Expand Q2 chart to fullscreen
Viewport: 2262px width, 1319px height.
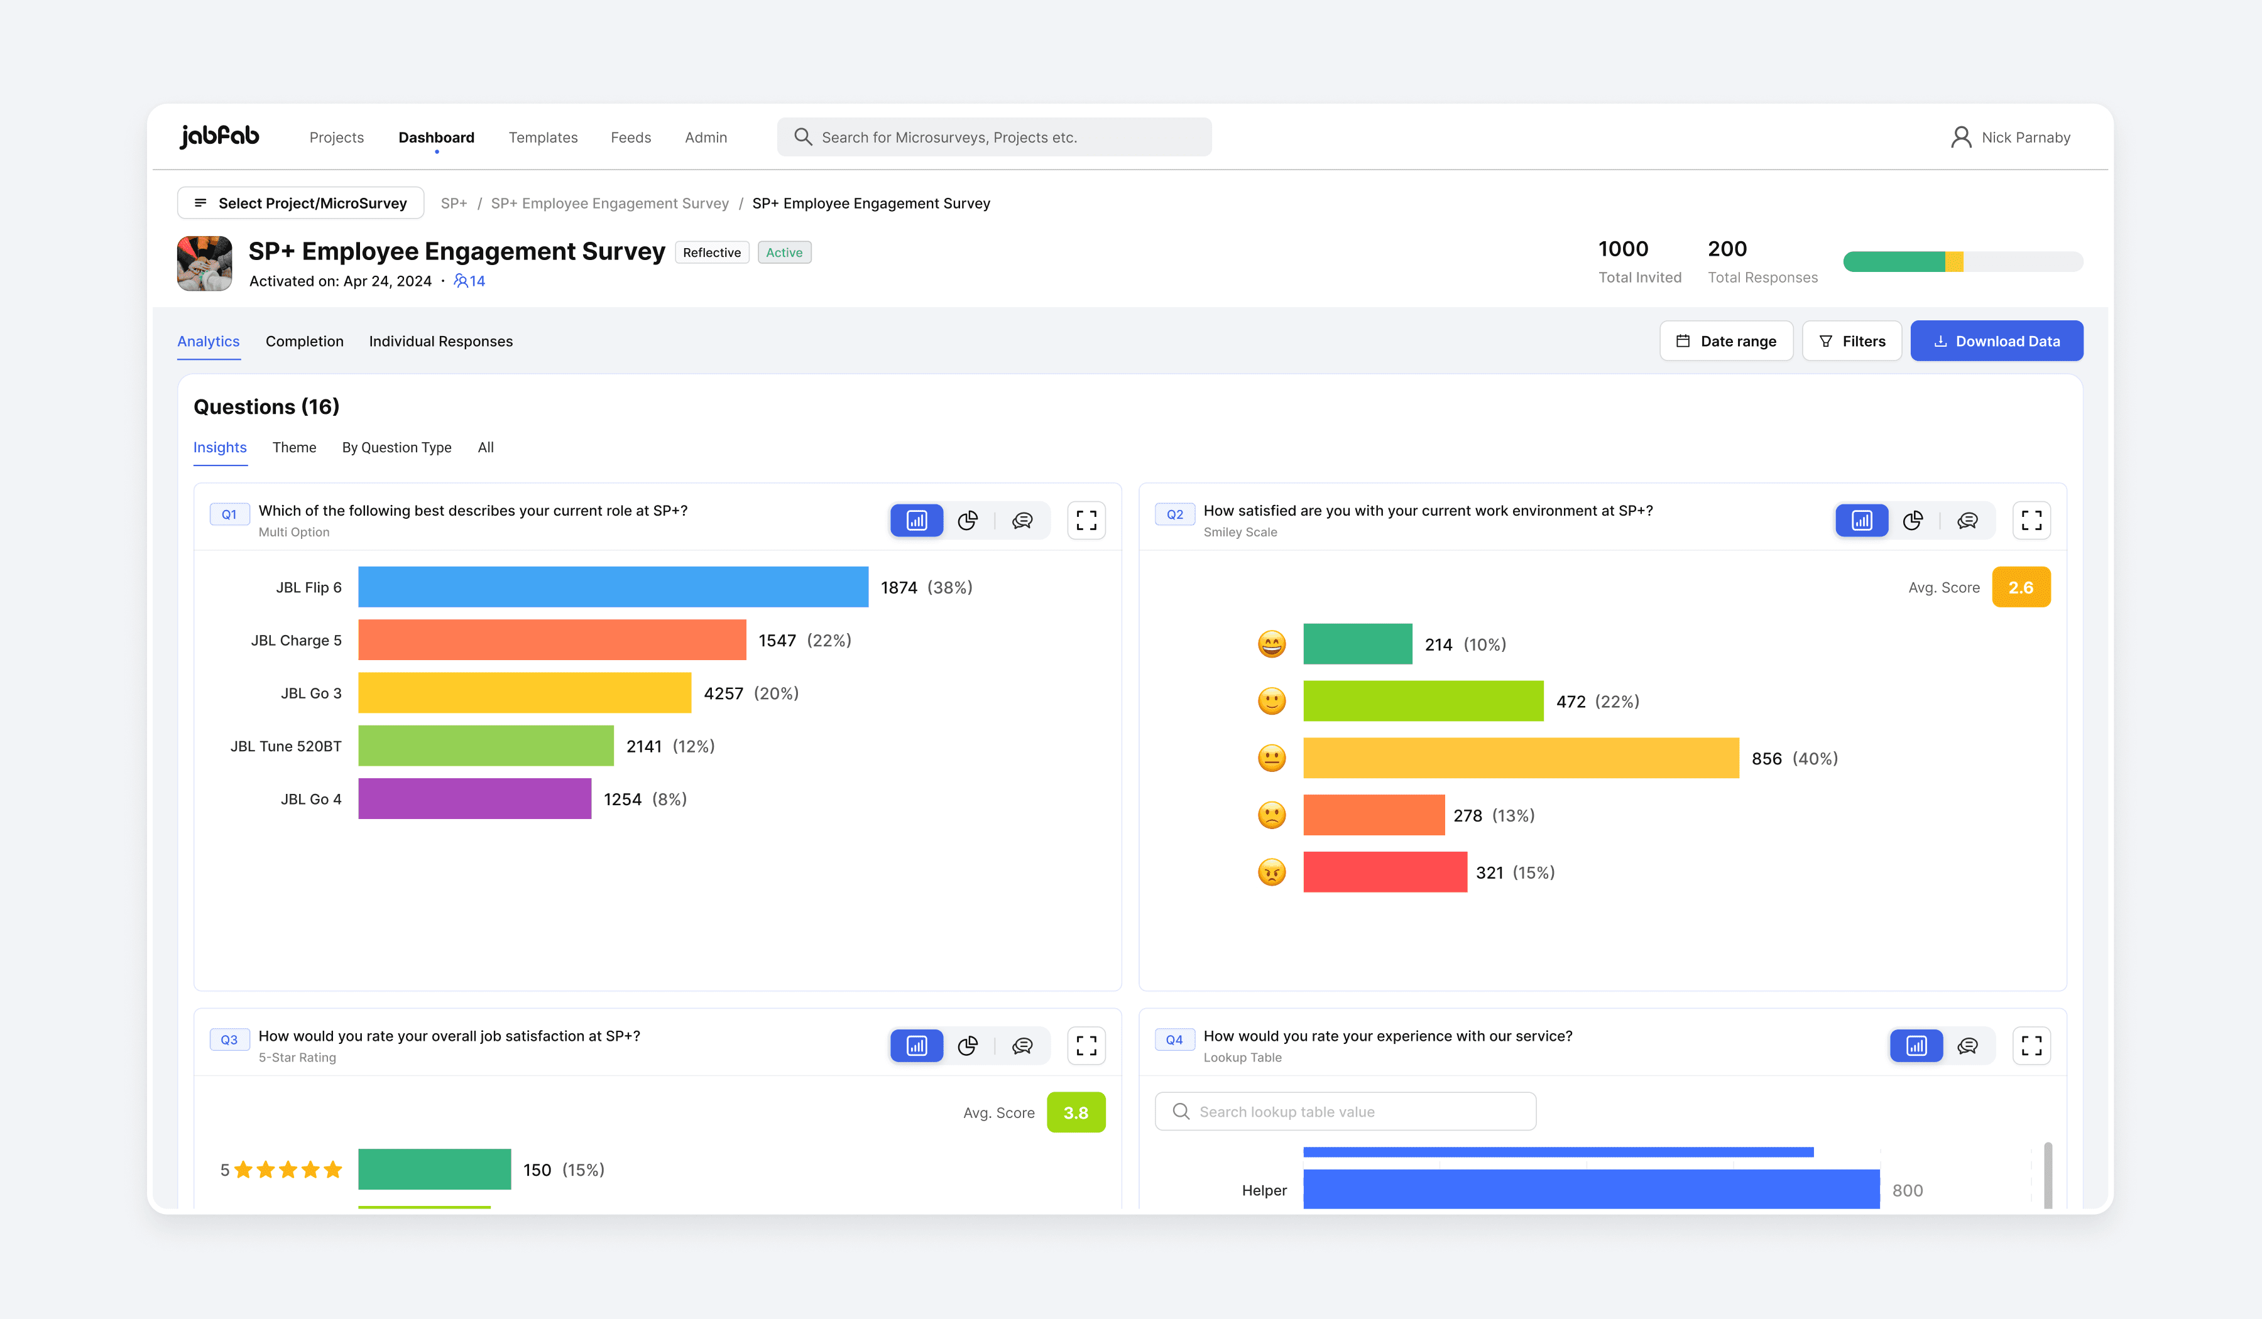2031,521
